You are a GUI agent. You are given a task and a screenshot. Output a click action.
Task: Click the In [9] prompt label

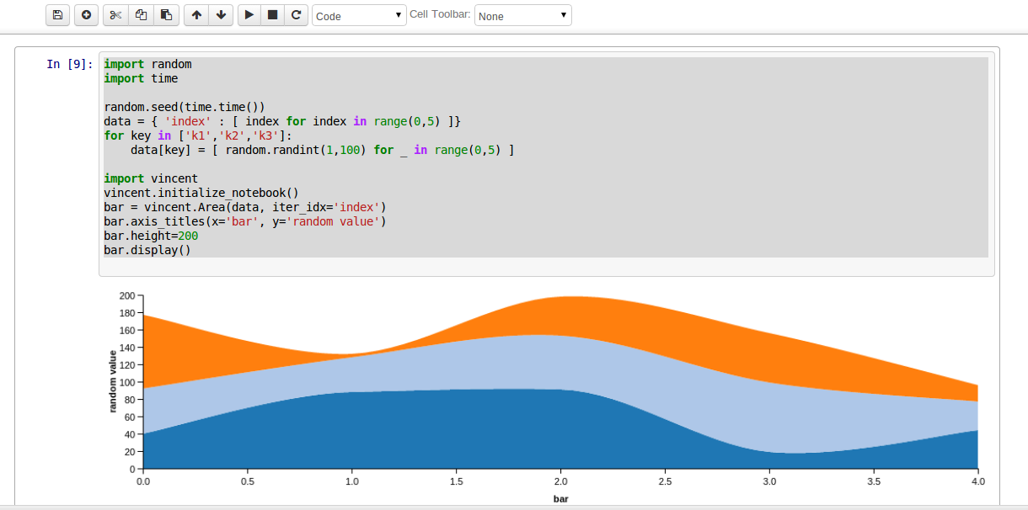tap(69, 64)
